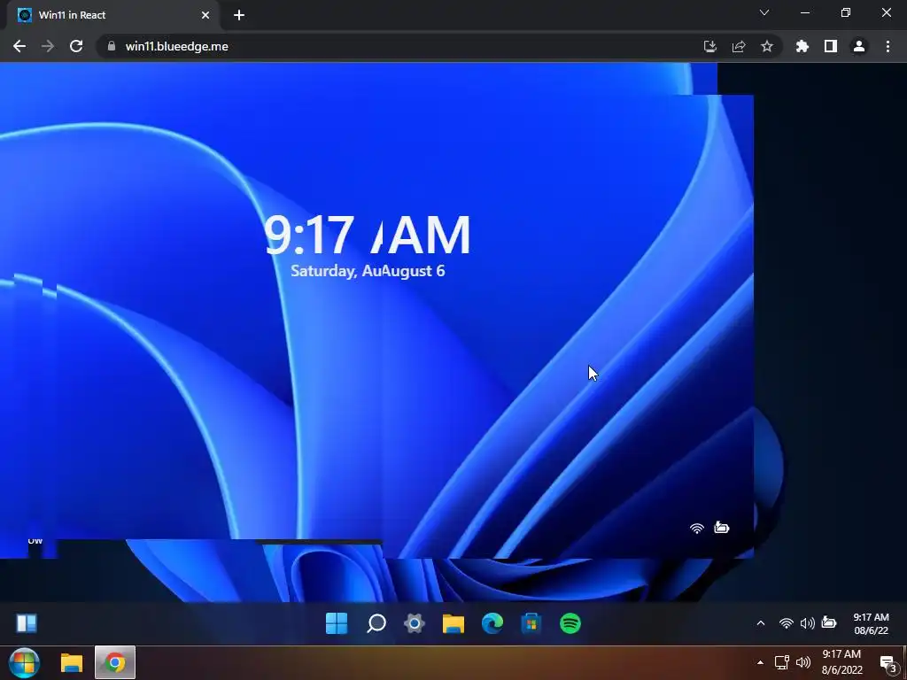Click Chrome in the host taskbar
Screen dimensions: 907x680
point(115,662)
